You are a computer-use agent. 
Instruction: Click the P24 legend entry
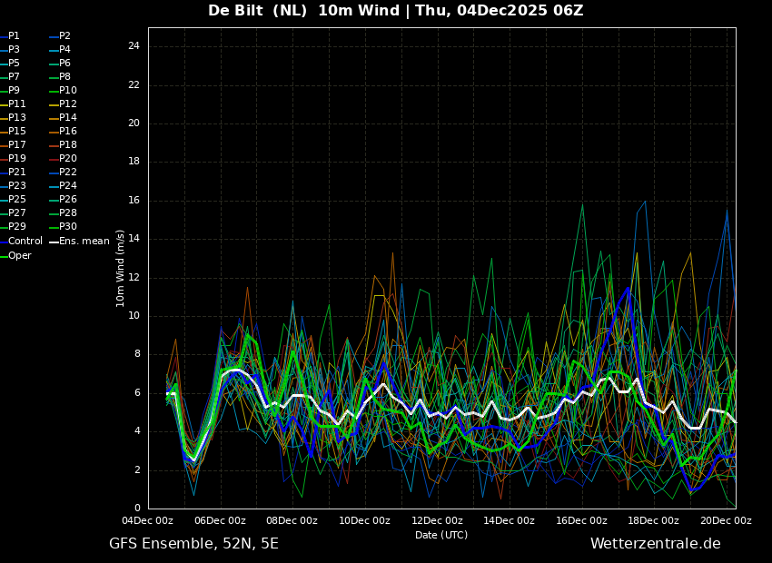point(67,186)
